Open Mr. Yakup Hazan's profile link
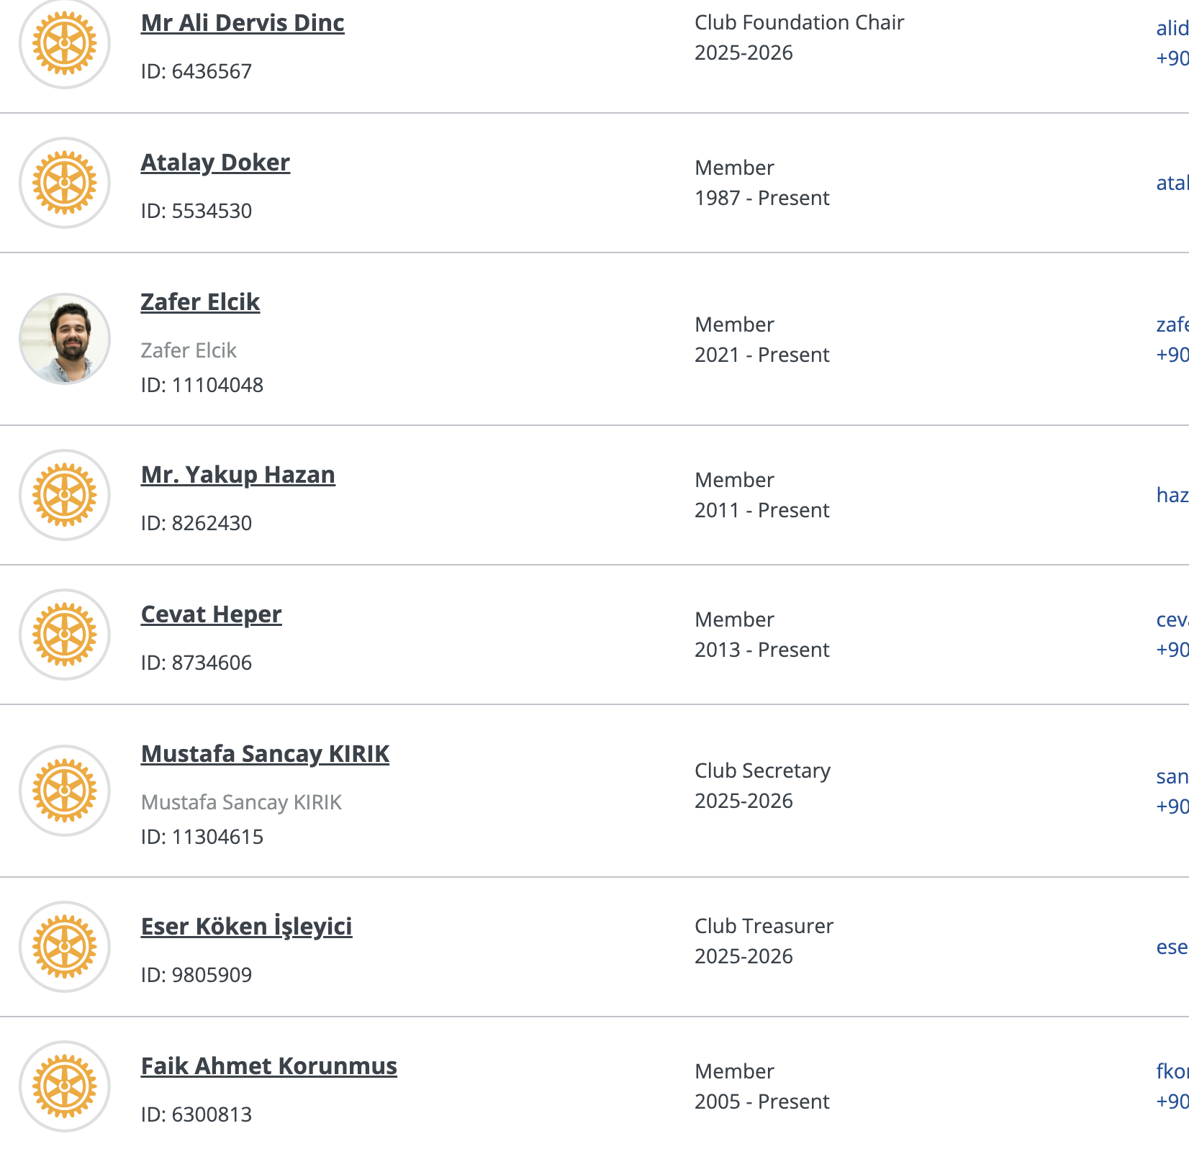1189x1154 pixels. [x=238, y=475]
